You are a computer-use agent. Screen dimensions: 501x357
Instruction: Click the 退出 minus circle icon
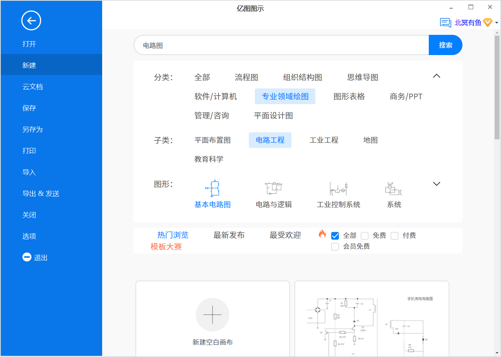pyautogui.click(x=27, y=257)
